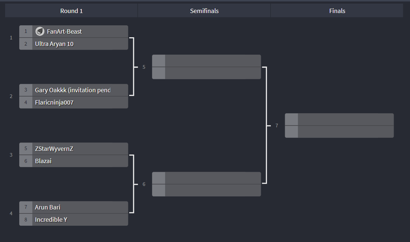The height and width of the screenshot is (242, 410).
Task: Open semifinal match 6 bottom slot
Action: 206,190
